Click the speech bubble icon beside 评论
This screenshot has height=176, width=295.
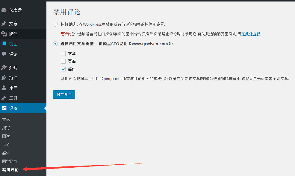point(4,54)
